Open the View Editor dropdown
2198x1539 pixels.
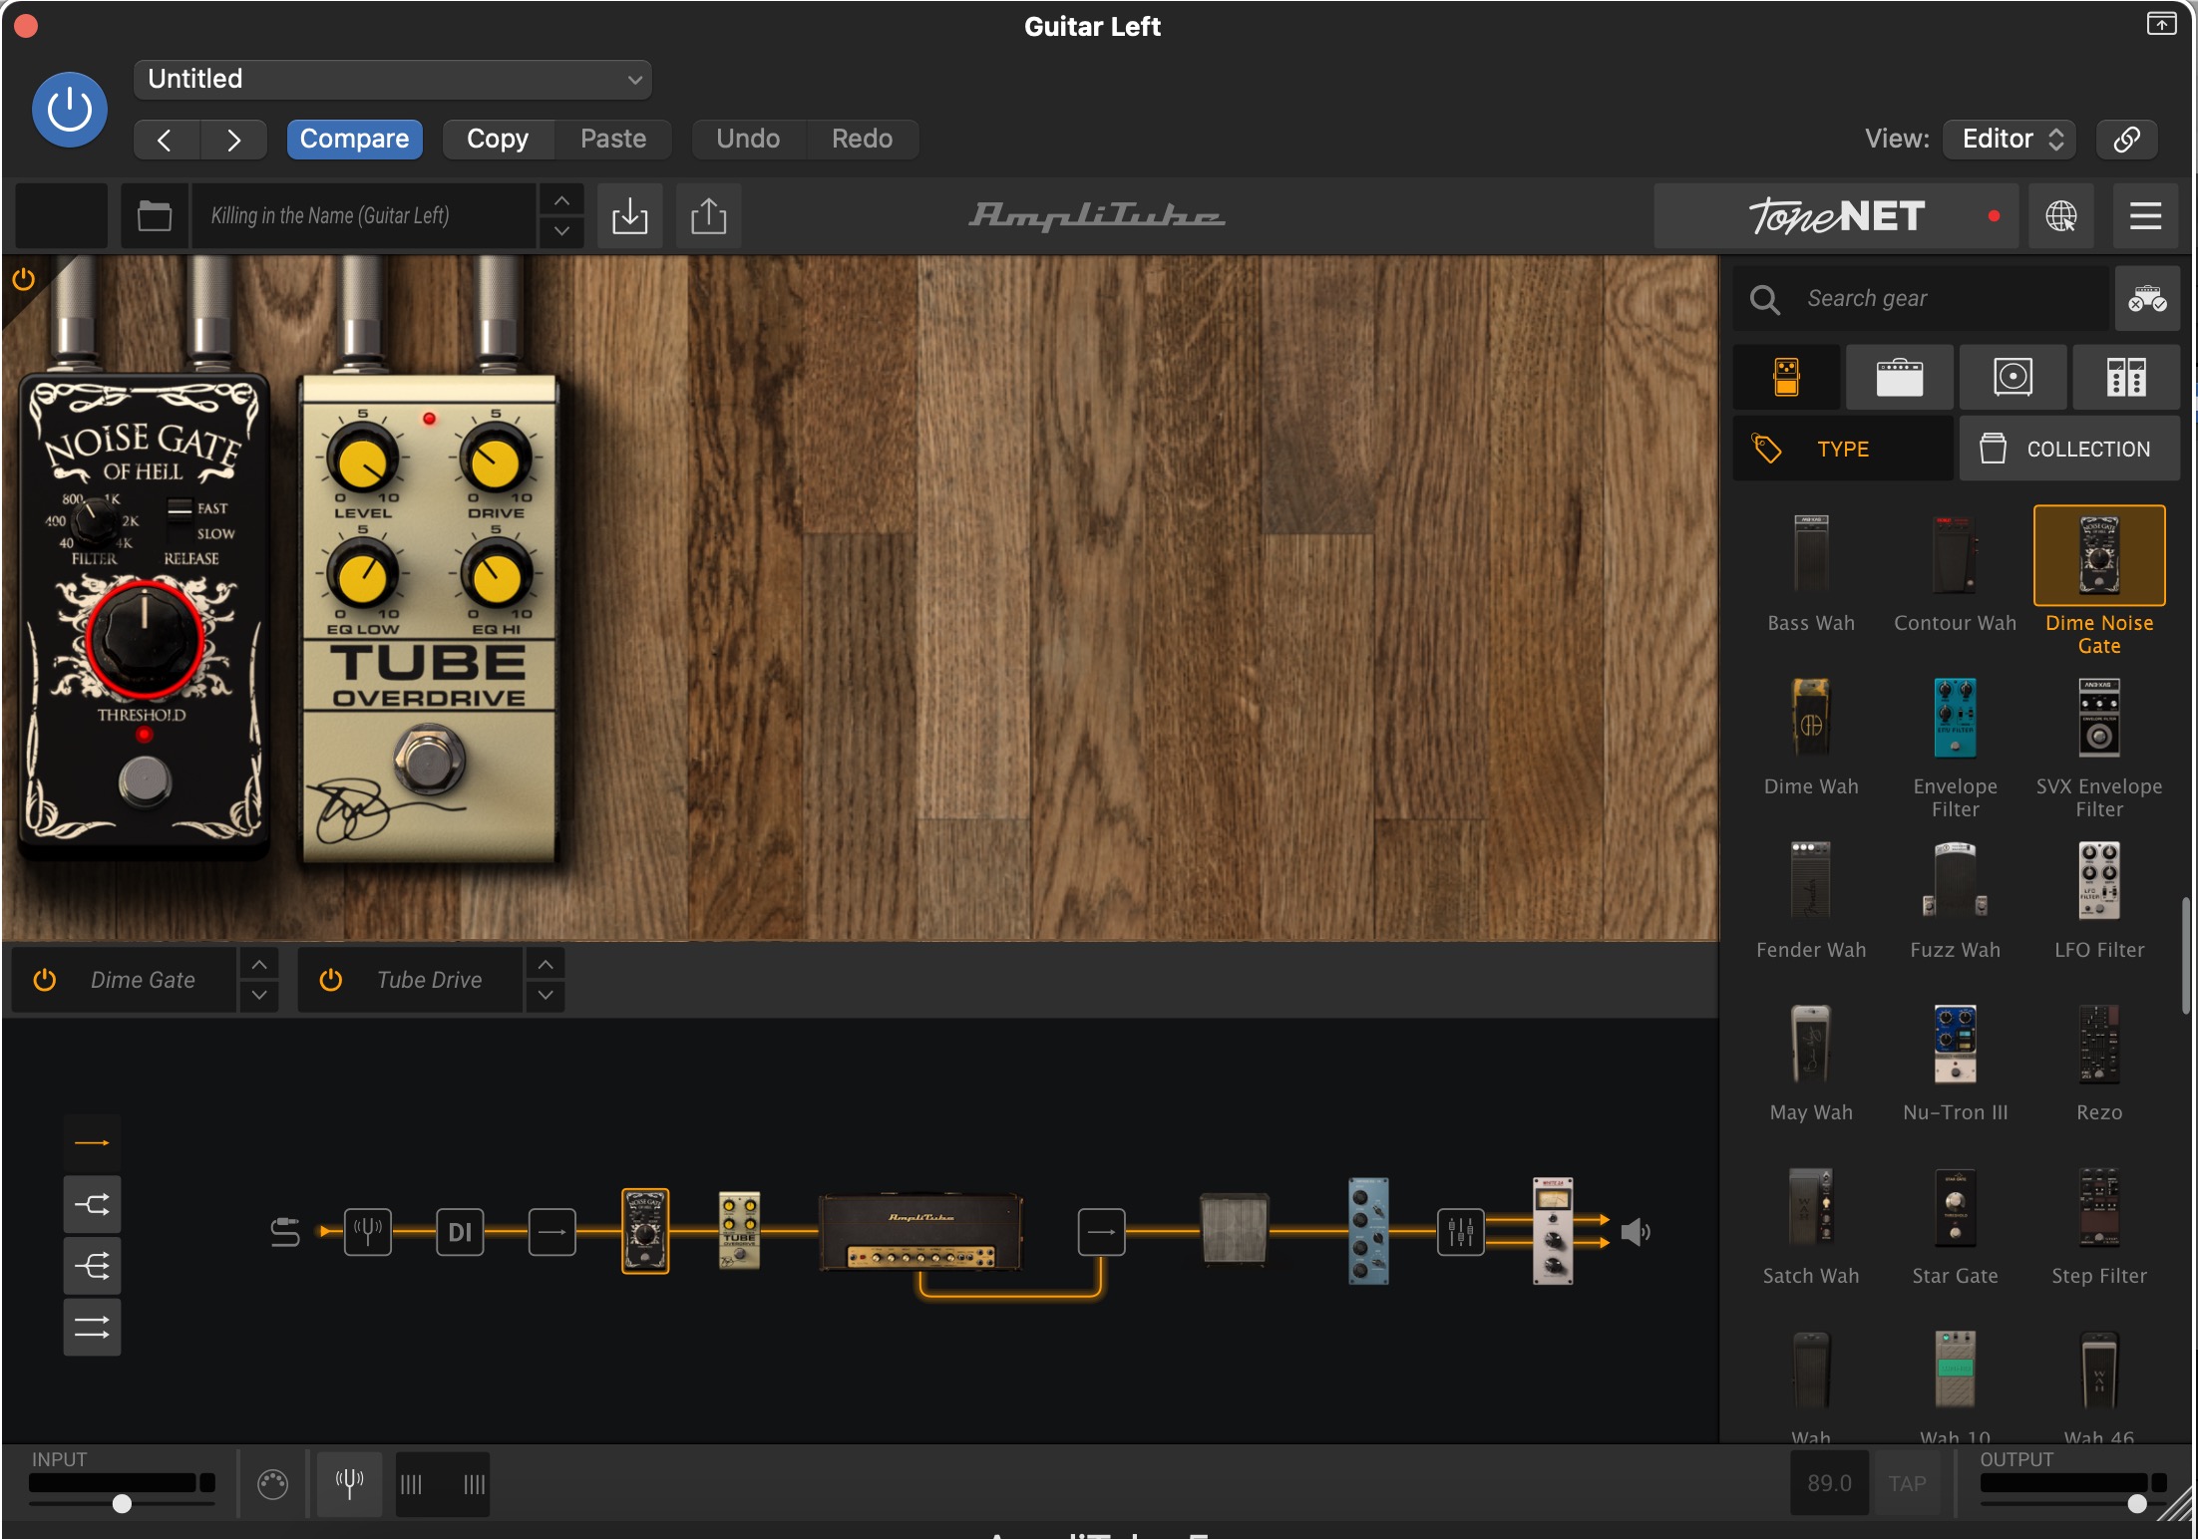click(x=2010, y=139)
